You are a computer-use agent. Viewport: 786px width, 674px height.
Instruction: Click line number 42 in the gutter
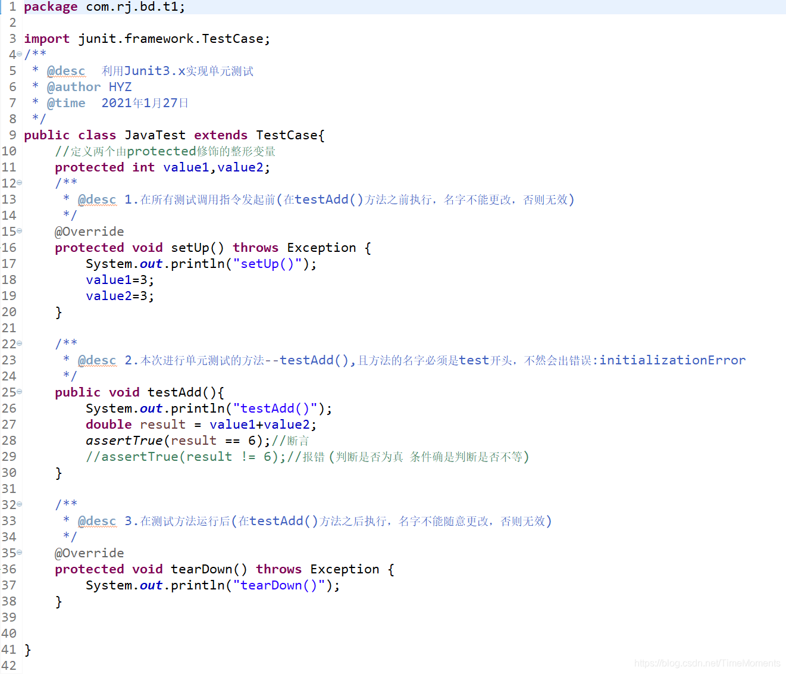pos(9,666)
